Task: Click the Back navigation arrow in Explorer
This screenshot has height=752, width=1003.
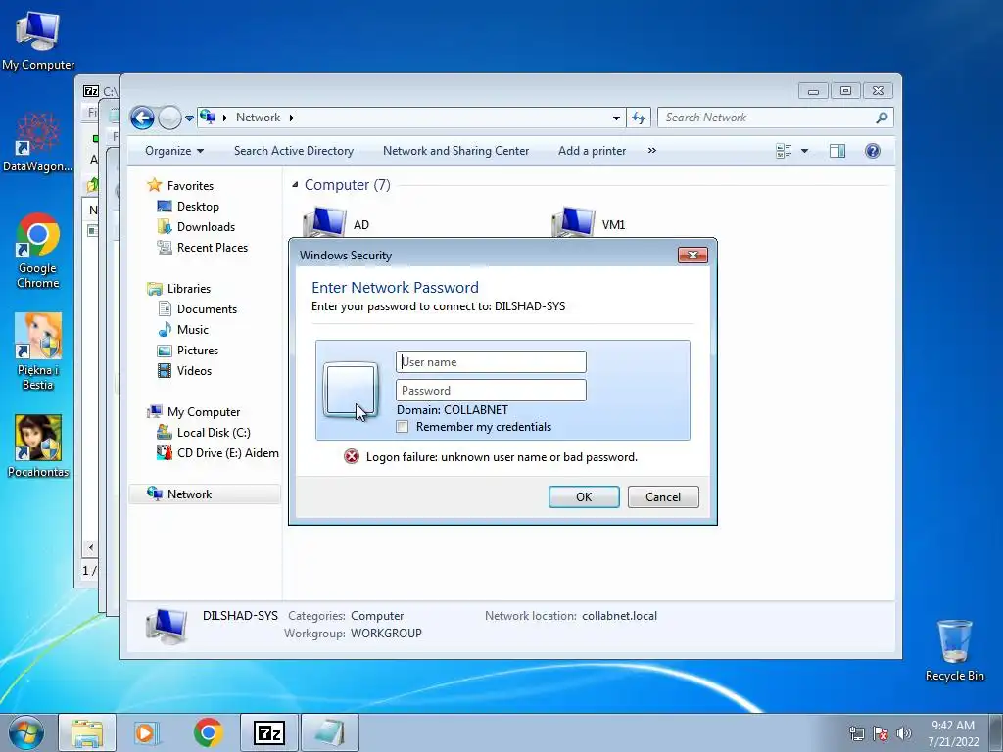Action: click(x=142, y=117)
